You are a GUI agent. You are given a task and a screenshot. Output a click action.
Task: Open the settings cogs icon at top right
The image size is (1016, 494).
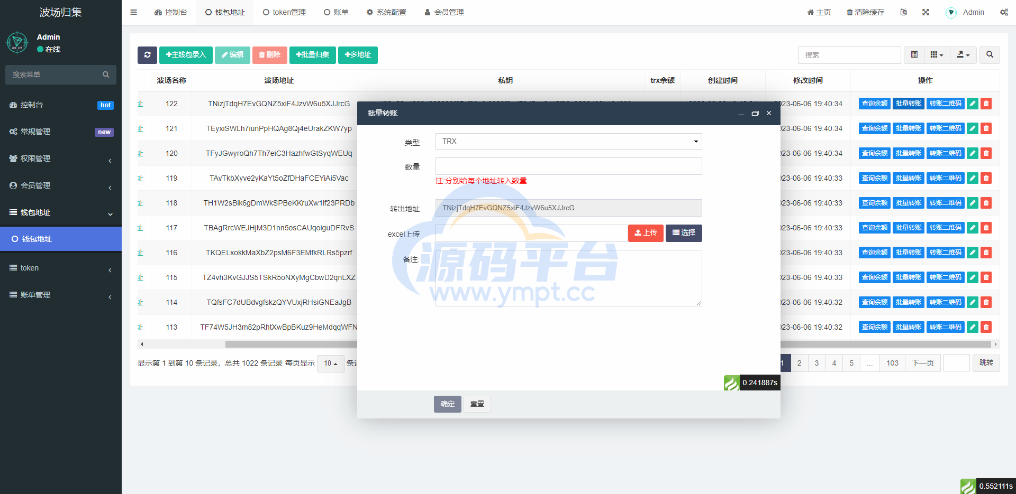(x=1004, y=12)
